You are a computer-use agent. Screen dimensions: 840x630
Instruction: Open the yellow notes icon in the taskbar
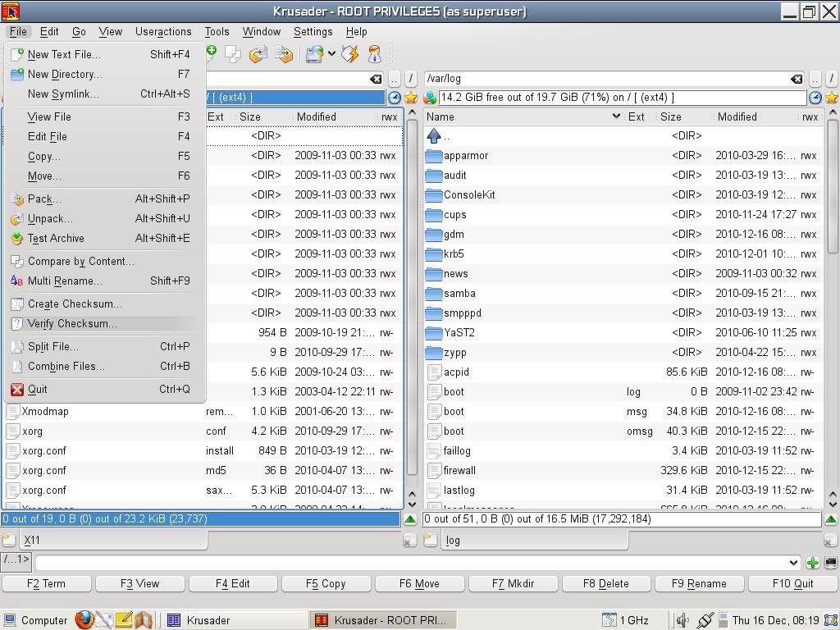[x=124, y=620]
